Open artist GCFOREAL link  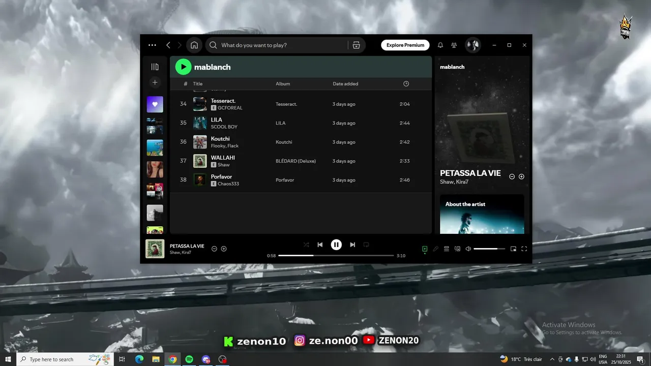(230, 108)
